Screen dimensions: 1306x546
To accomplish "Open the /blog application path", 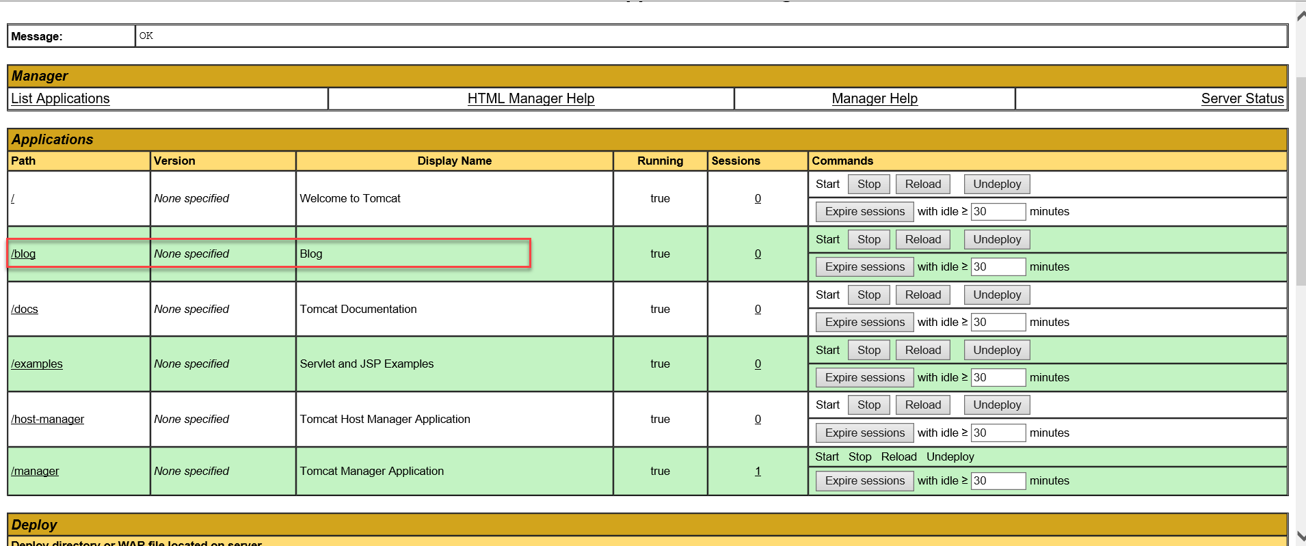I will pos(23,254).
